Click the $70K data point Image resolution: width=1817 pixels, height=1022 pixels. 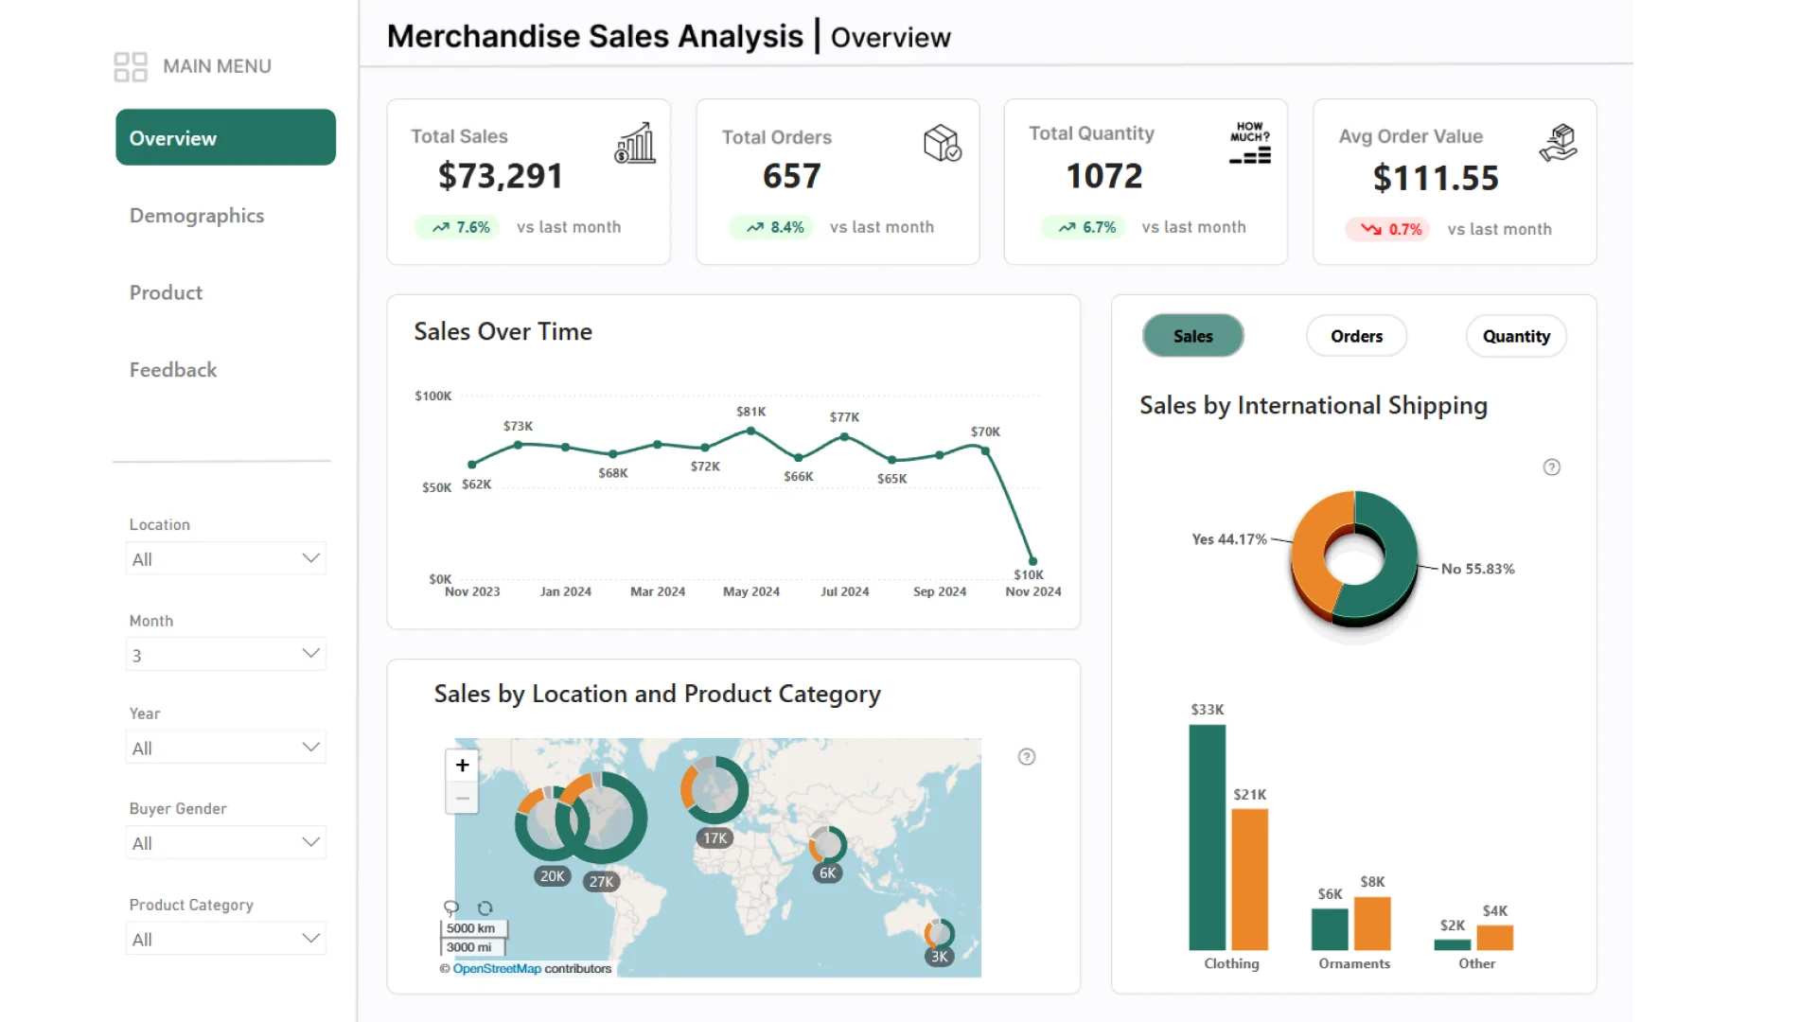click(x=985, y=451)
